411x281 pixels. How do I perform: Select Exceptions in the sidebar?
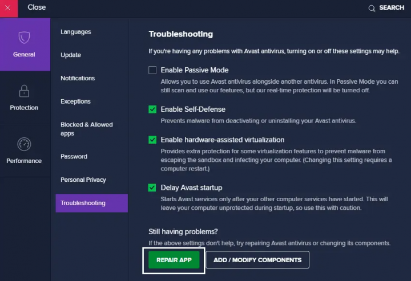(76, 101)
